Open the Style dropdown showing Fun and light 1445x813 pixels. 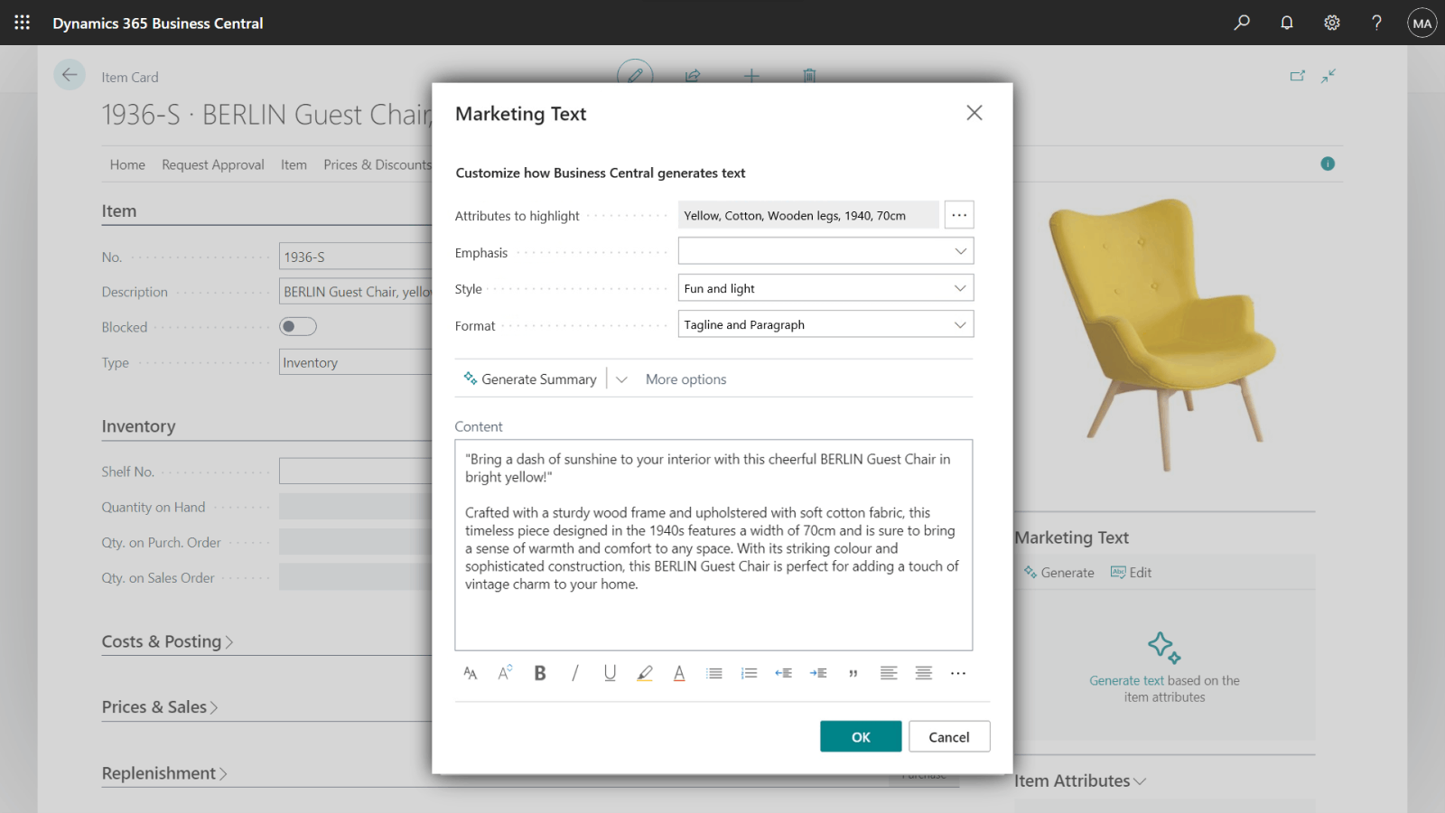825,288
